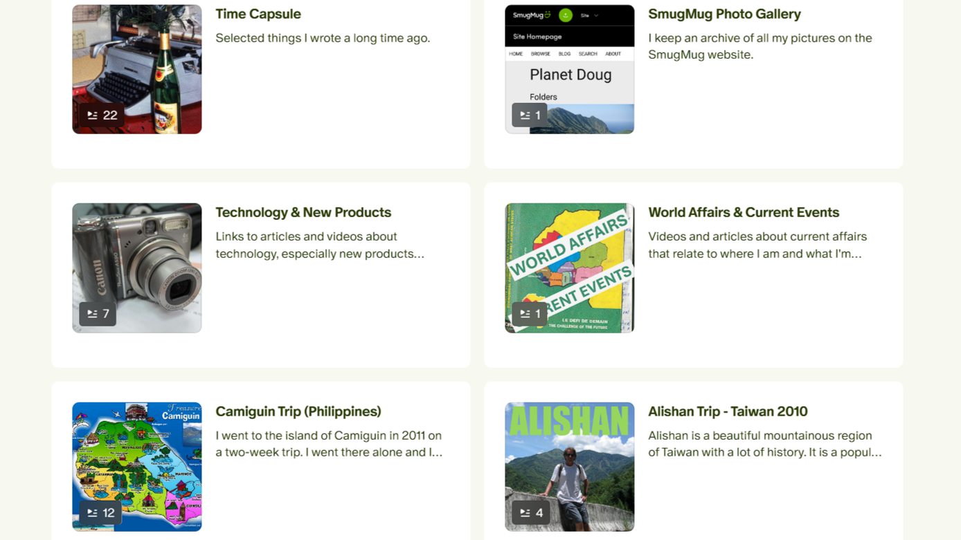Select the World Affairs map thumbnail
The image size is (961, 540).
point(570,268)
